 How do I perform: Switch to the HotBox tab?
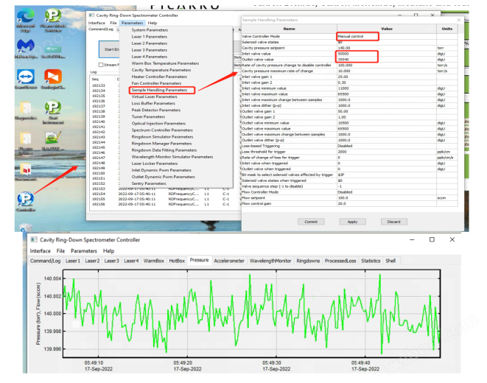click(177, 261)
